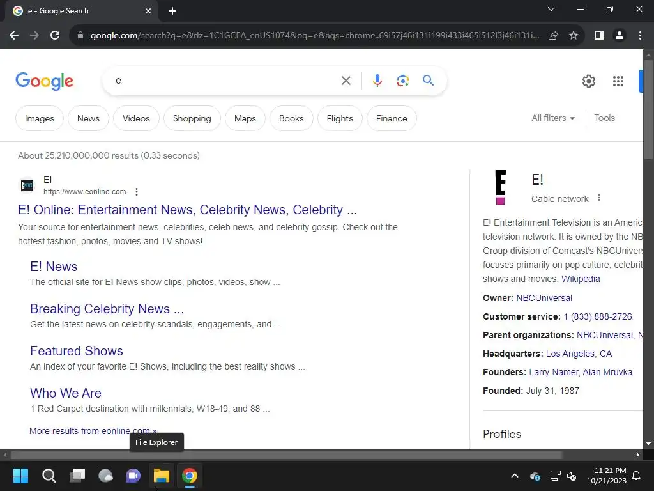
Task: Open the Chrome profile avatar menu
Action: pos(620,36)
